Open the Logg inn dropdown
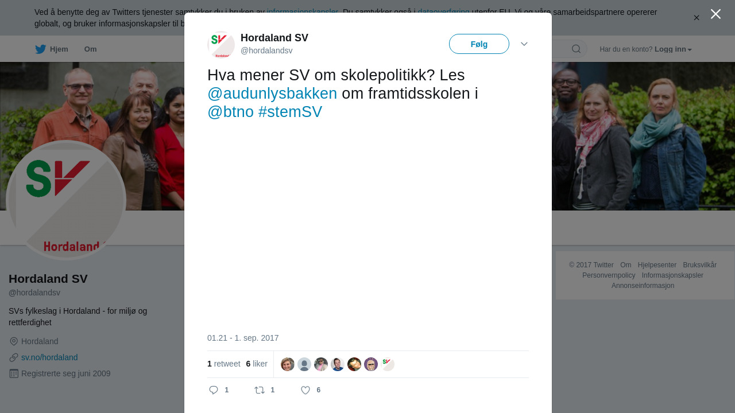735x413 pixels. point(673,49)
